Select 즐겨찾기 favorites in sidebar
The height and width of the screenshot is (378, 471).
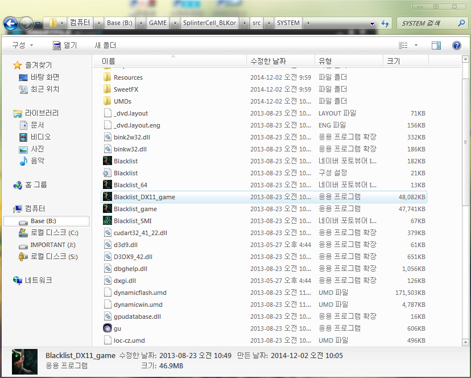(x=32, y=65)
